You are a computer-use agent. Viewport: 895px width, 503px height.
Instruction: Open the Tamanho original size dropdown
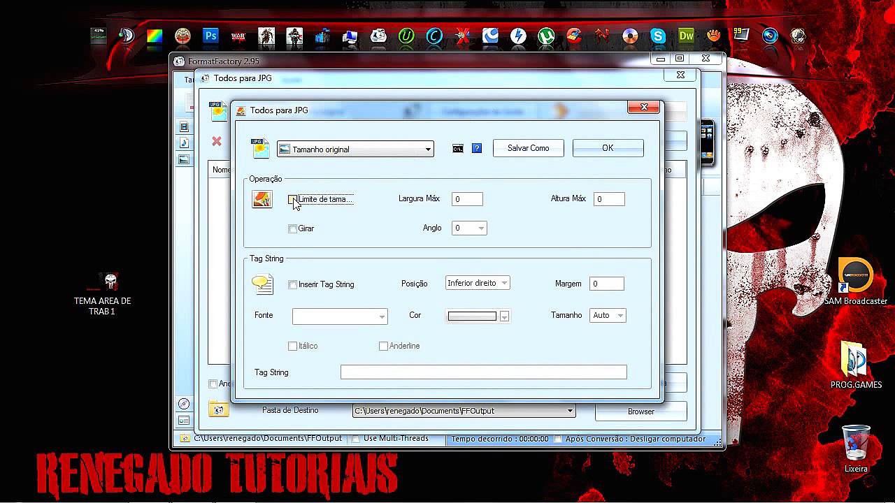[x=355, y=149]
